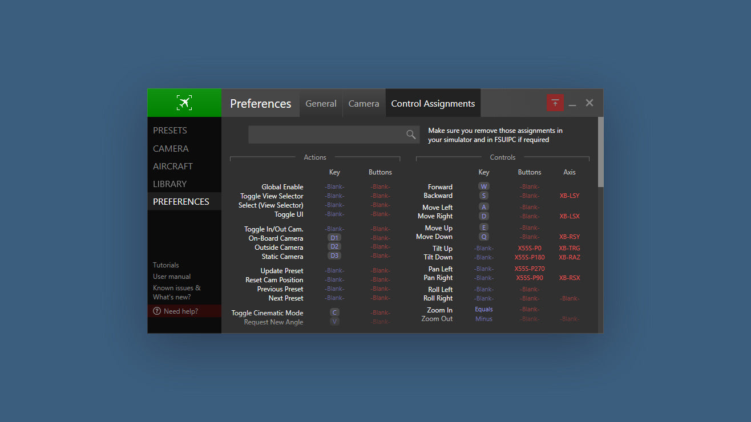Click the Need help? button
Viewport: 751px width, 422px height.
pyautogui.click(x=180, y=311)
